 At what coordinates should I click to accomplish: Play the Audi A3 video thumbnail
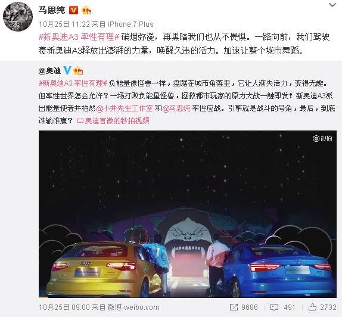(188, 214)
